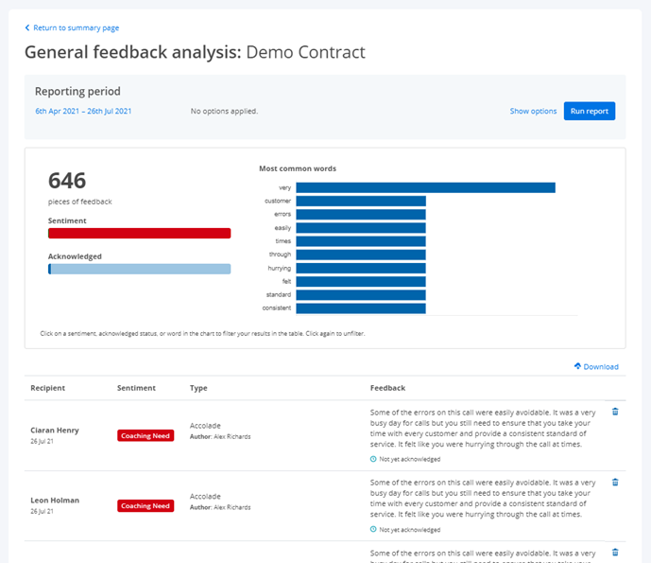Click the Coaching Need badge in the Ciaran Henry row
This screenshot has height=563, width=651.
tap(146, 436)
